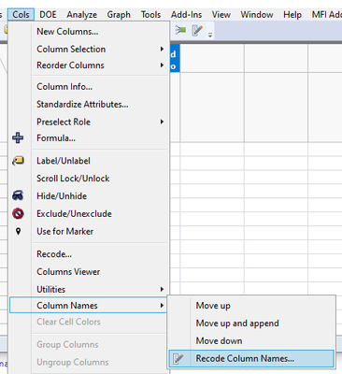This screenshot has width=342, height=374.
Task: Select Scroll Lock/Unlock entry
Action: [x=89, y=179]
